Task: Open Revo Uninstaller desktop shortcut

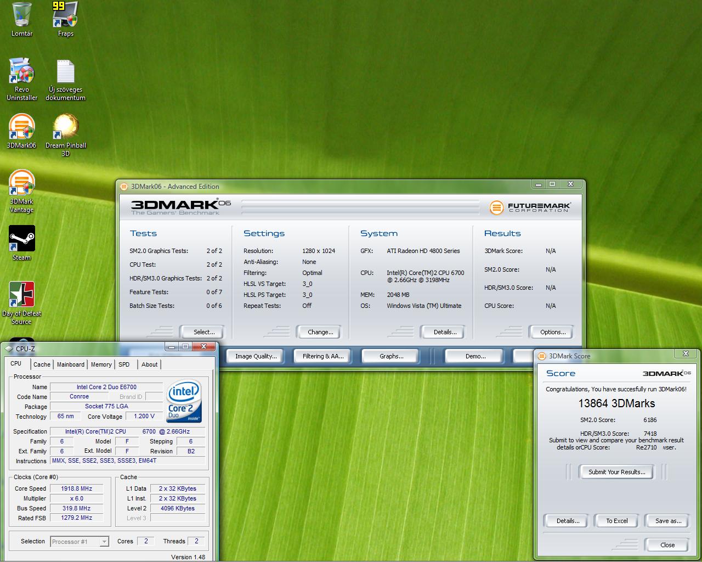Action: coord(22,79)
